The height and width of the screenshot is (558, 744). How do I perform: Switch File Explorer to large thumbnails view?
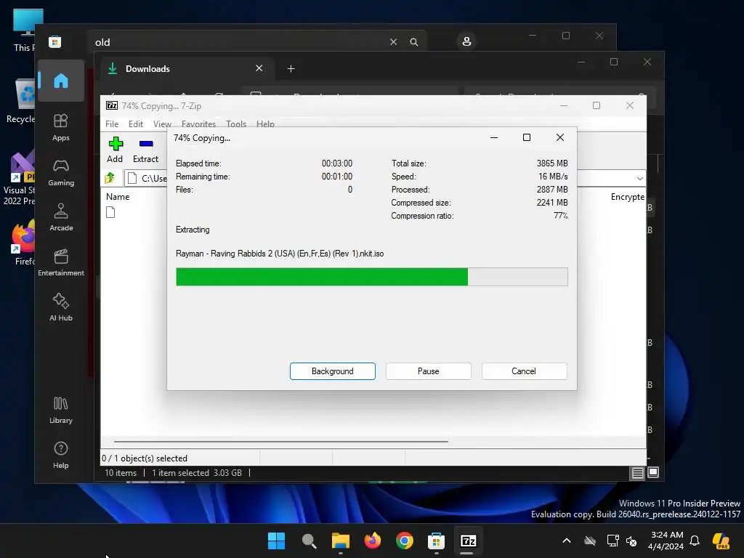(653, 472)
